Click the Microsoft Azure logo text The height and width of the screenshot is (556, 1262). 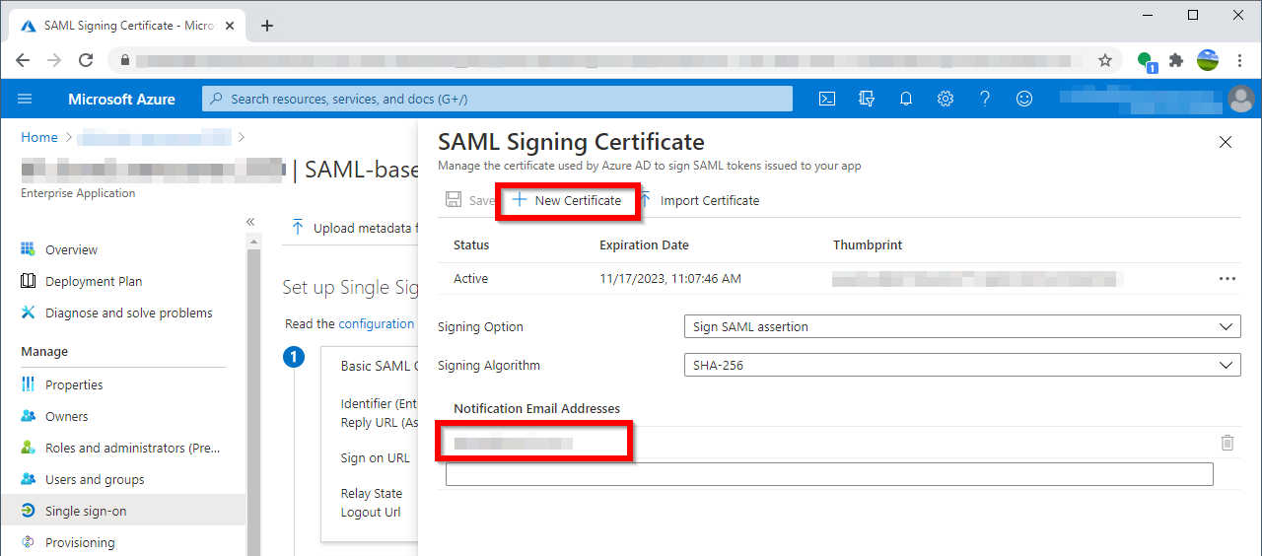coord(121,99)
